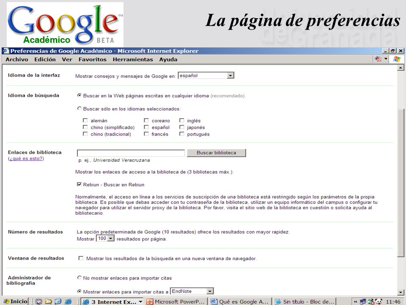Open the EndNote citation manager dropdown
Screen dimensions: 406x305
192,291
